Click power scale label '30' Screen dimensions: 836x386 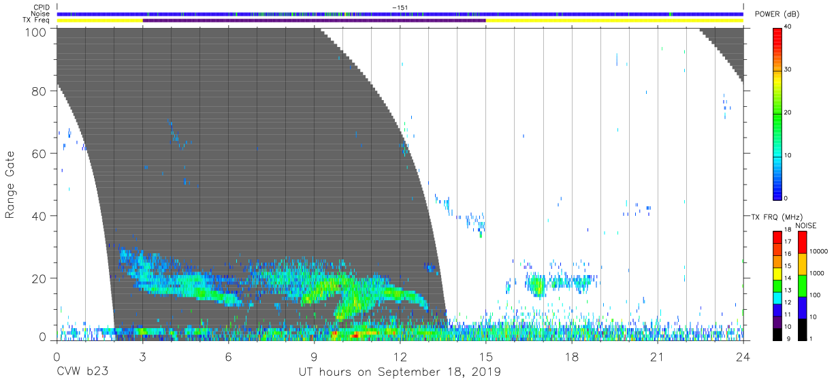click(x=788, y=69)
